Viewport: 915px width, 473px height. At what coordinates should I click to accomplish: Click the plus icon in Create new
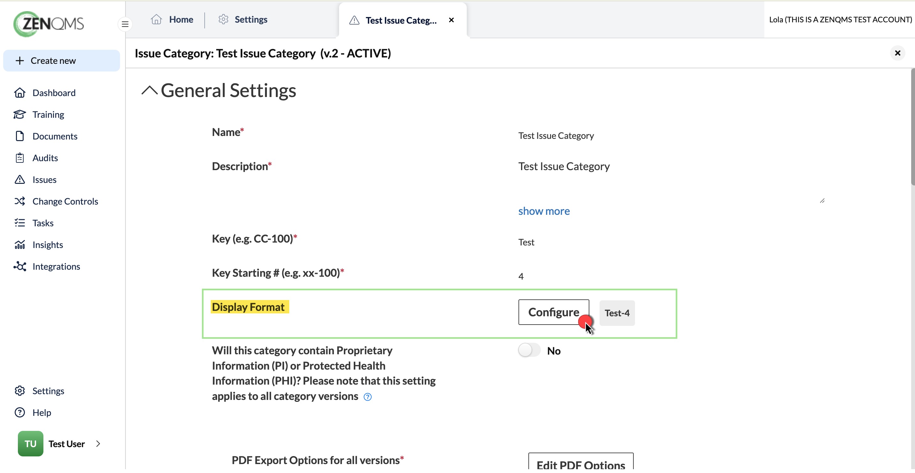[20, 61]
